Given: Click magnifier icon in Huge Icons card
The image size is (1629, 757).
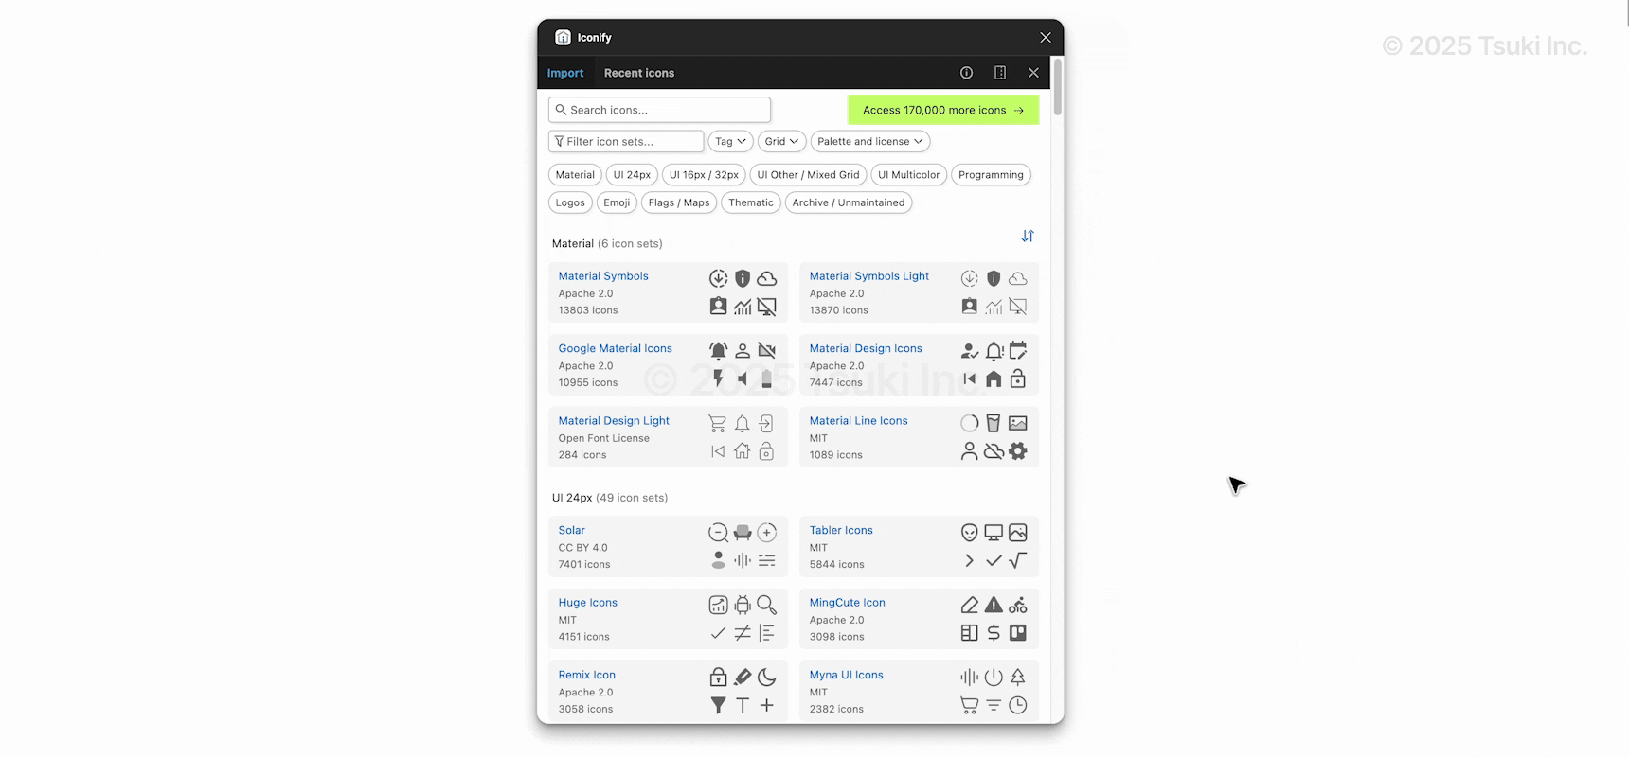Looking at the screenshot, I should pos(767,605).
